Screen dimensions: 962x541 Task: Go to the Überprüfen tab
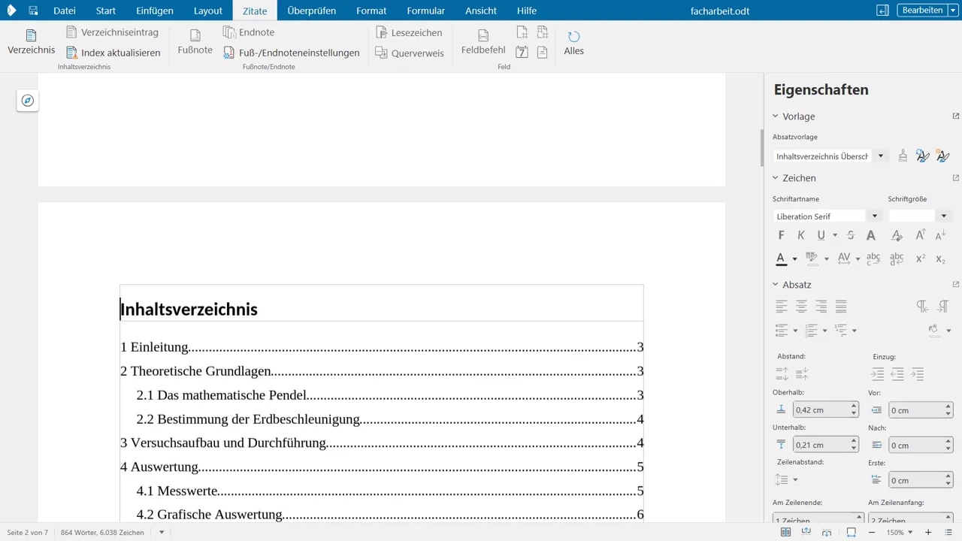click(x=312, y=11)
